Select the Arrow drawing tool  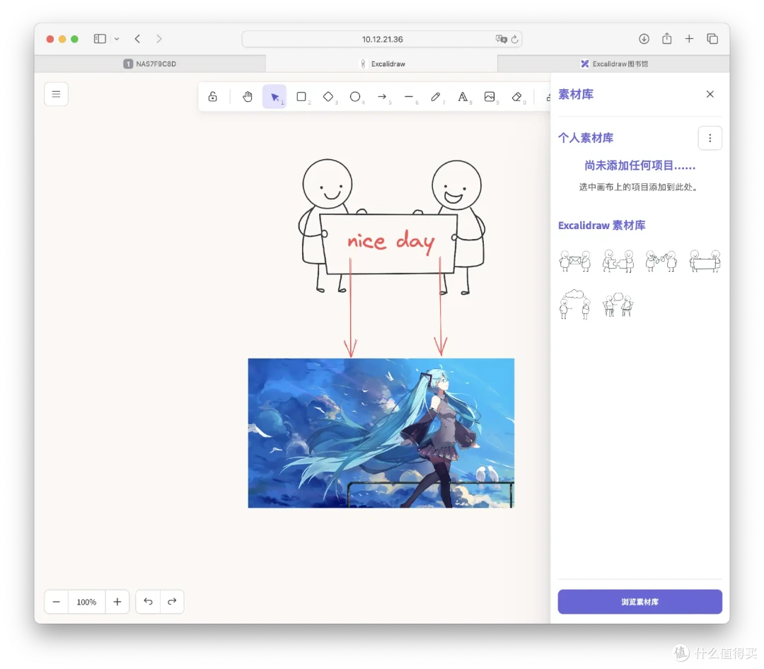pyautogui.click(x=382, y=96)
